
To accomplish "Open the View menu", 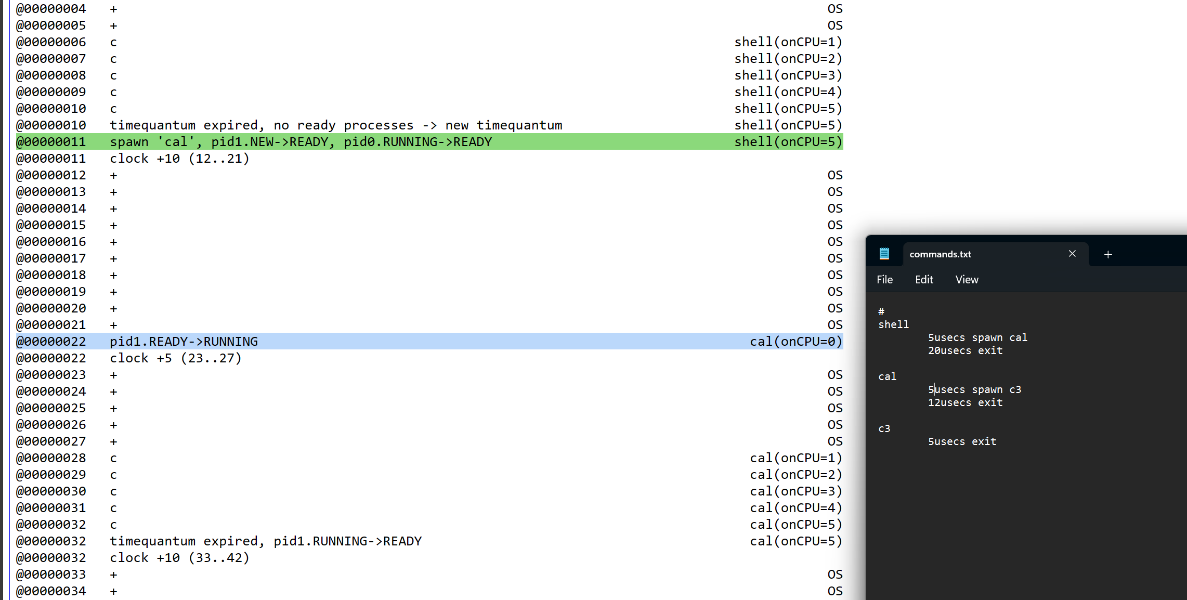I will [x=967, y=280].
